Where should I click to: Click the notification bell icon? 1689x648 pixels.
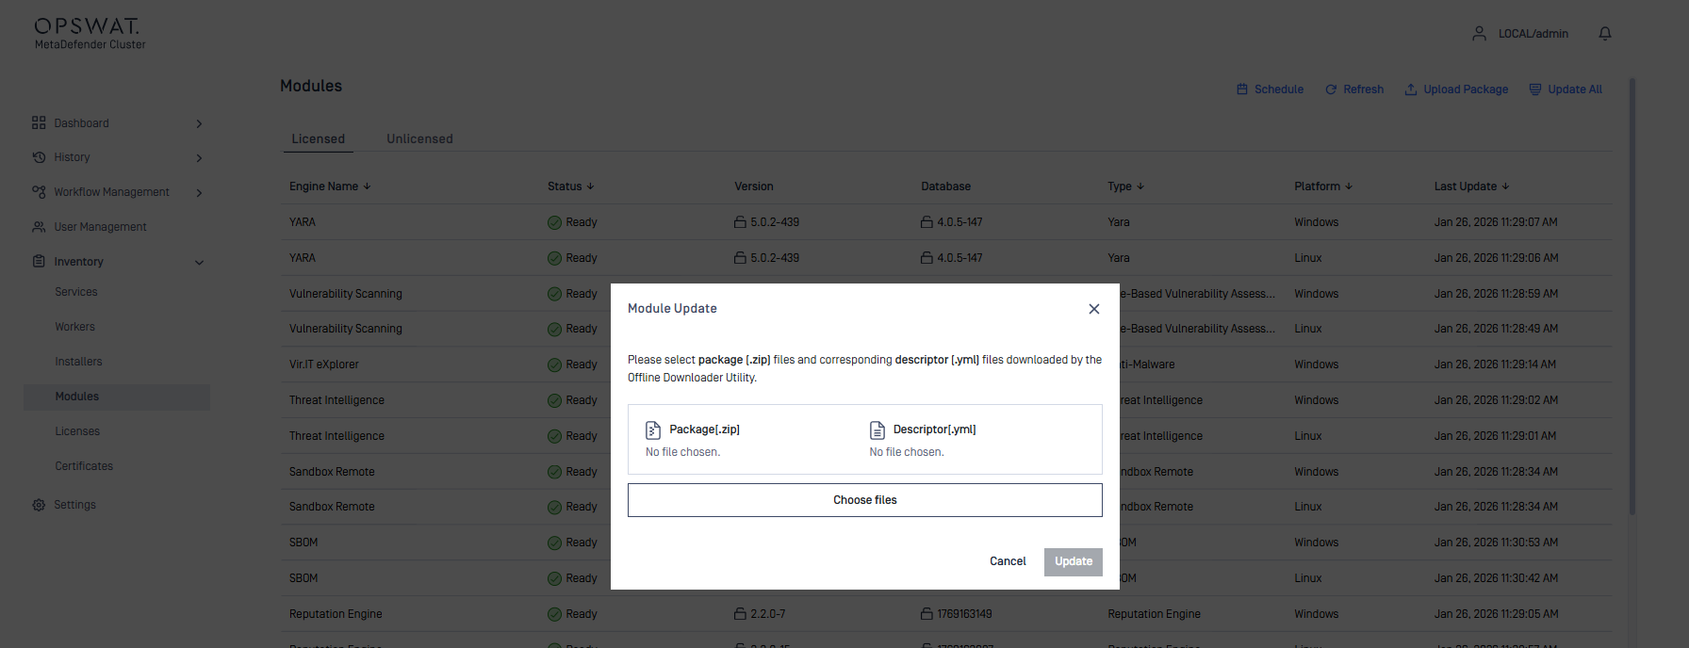pyautogui.click(x=1605, y=34)
